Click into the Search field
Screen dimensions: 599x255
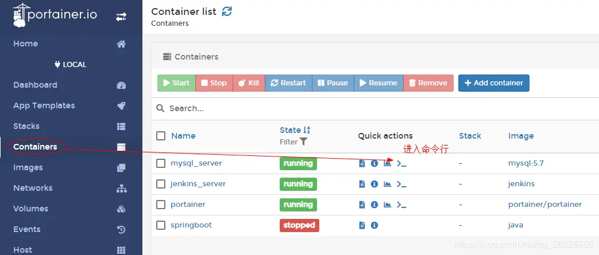pos(382,108)
